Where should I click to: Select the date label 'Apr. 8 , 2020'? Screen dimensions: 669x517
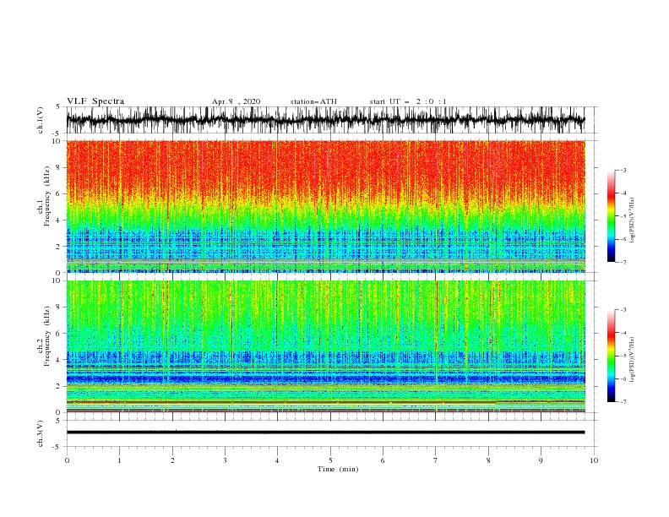[236, 101]
